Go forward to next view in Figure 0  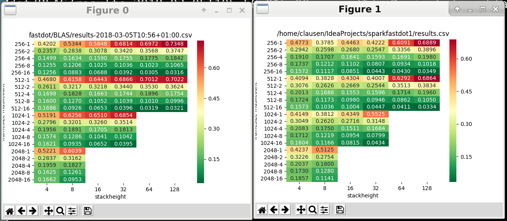[x=33, y=211]
